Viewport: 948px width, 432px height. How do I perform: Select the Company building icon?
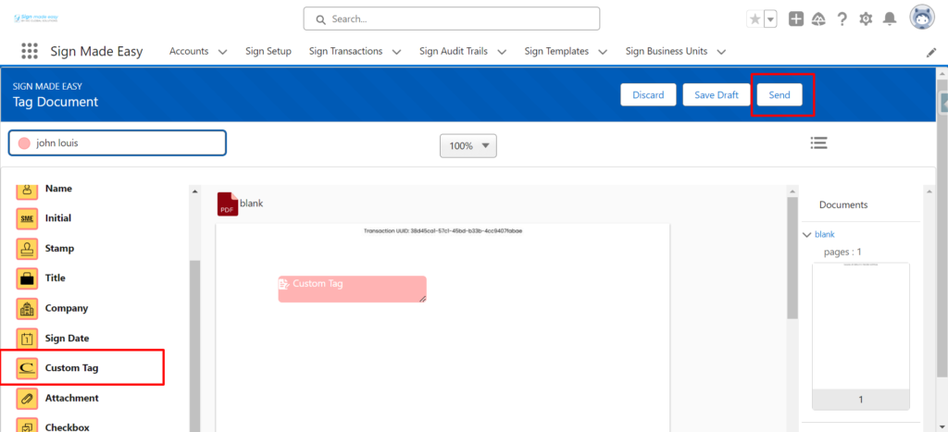pos(26,309)
